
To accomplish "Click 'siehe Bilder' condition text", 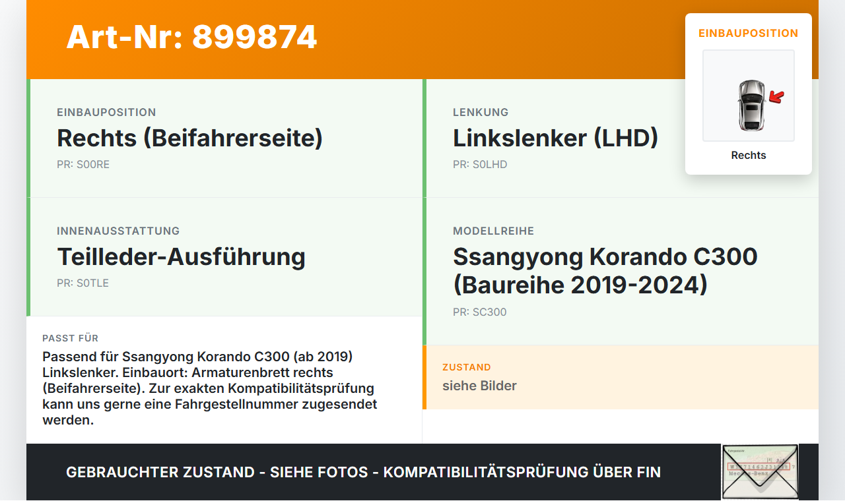I will (479, 386).
